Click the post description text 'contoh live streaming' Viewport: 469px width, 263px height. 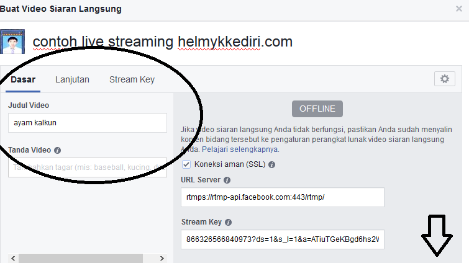103,42
